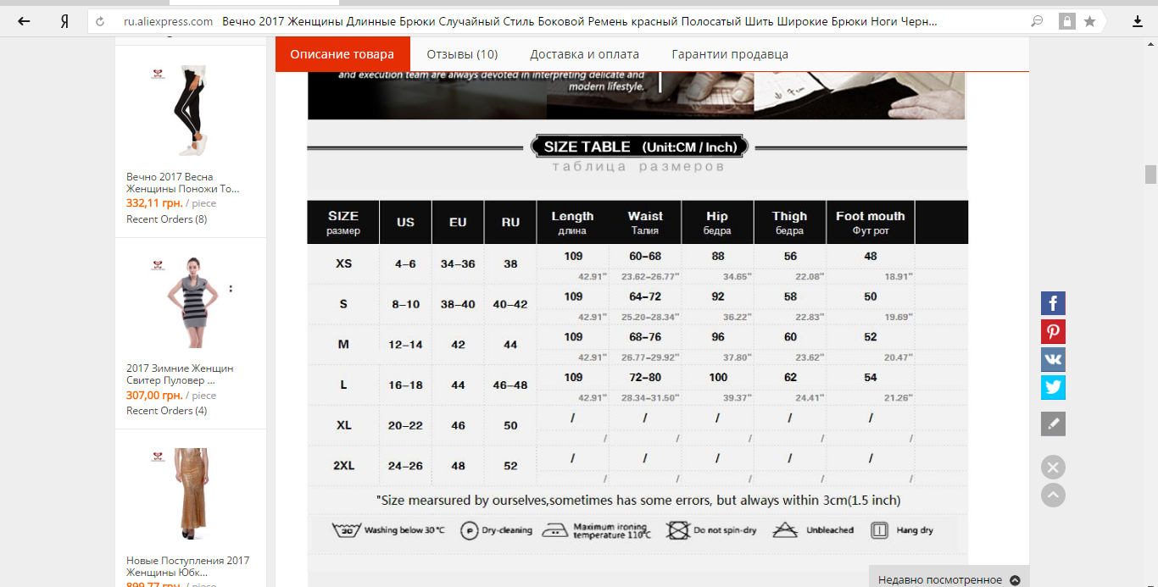Click the Thigh column header
Viewport: 1158px width, 587px height.
coord(790,222)
